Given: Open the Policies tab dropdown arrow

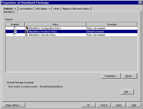Looking at the screenshot, I should 15,9.
